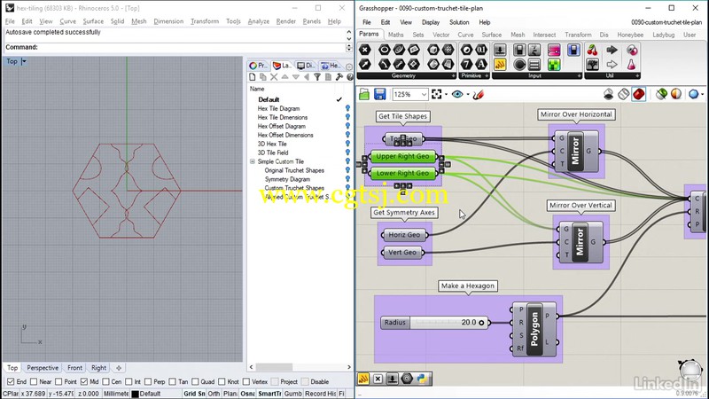Image resolution: width=709 pixels, height=399 pixels.
Task: Click the Python icon in canvas widget bar
Action: (422, 379)
